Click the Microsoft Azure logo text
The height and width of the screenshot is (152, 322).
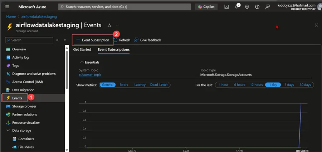33,7
